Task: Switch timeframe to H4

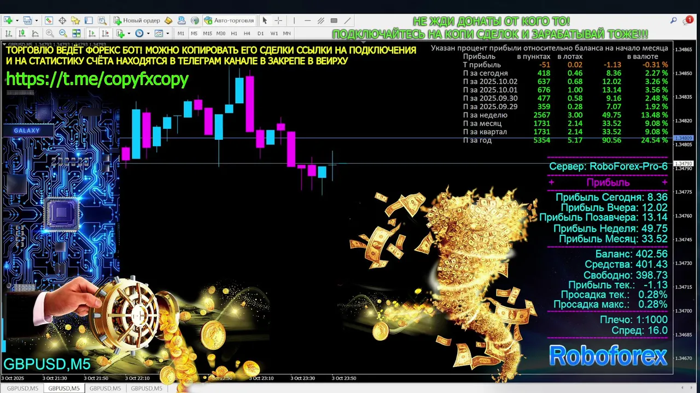Action: coord(247,33)
